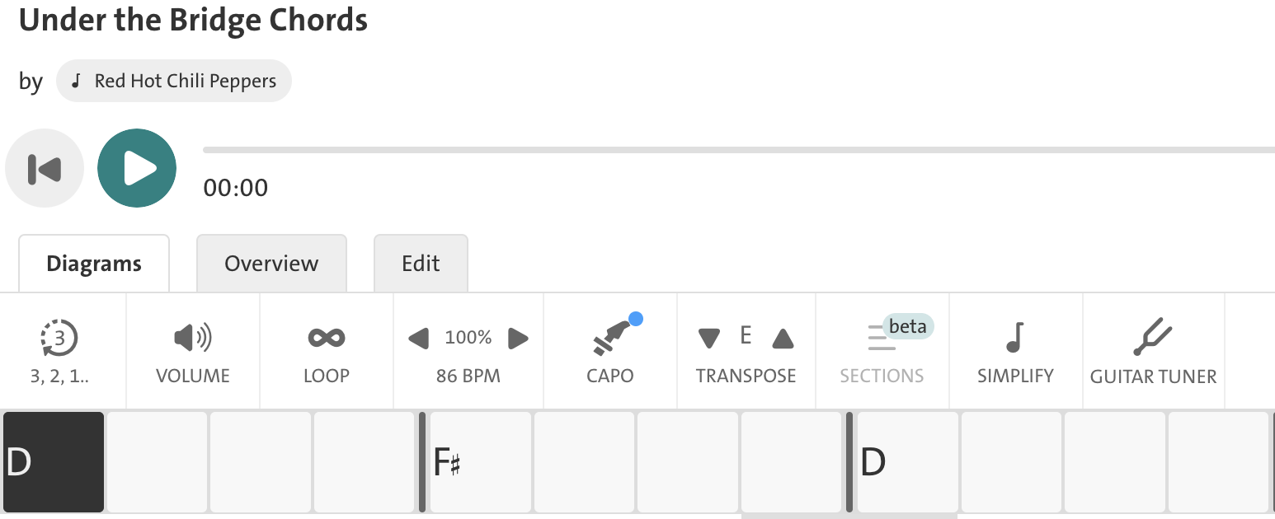Click the 86 BPM label
The image size is (1275, 519).
tap(468, 376)
